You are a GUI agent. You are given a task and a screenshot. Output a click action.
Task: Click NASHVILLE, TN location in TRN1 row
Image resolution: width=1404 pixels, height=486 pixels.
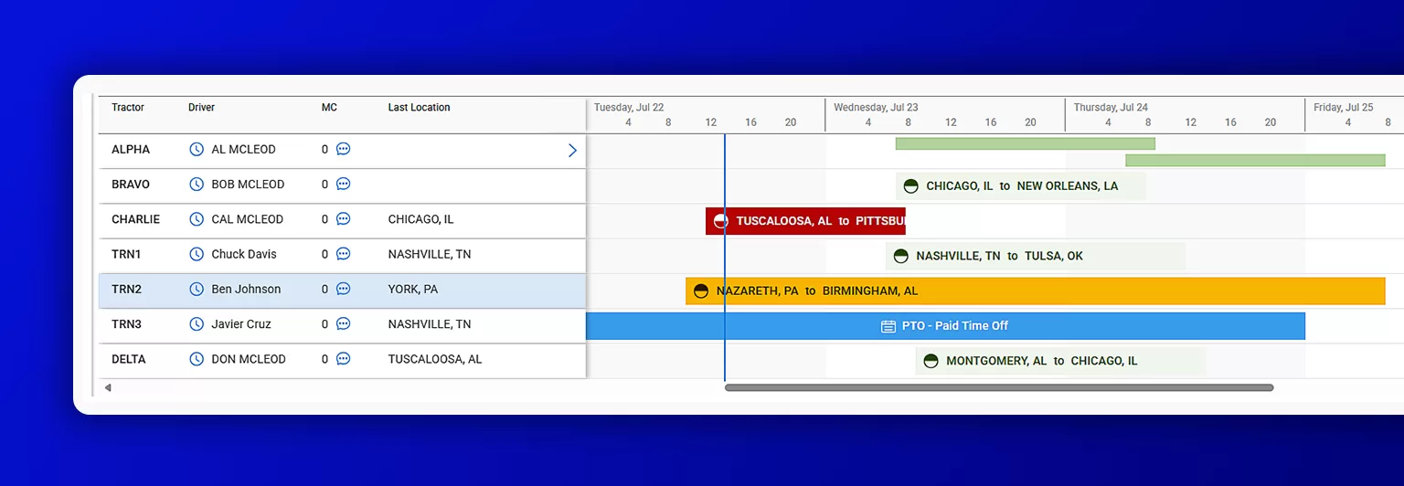click(x=430, y=254)
